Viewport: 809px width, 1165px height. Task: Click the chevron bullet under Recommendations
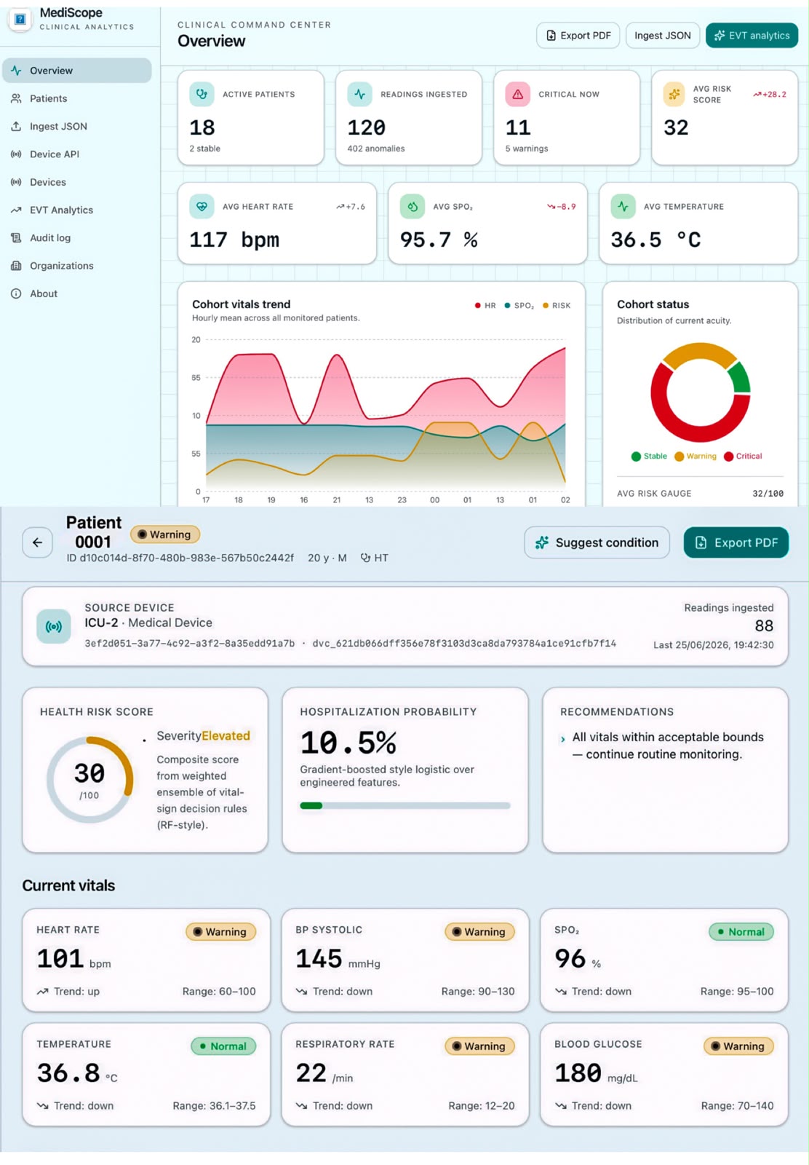pyautogui.click(x=562, y=739)
